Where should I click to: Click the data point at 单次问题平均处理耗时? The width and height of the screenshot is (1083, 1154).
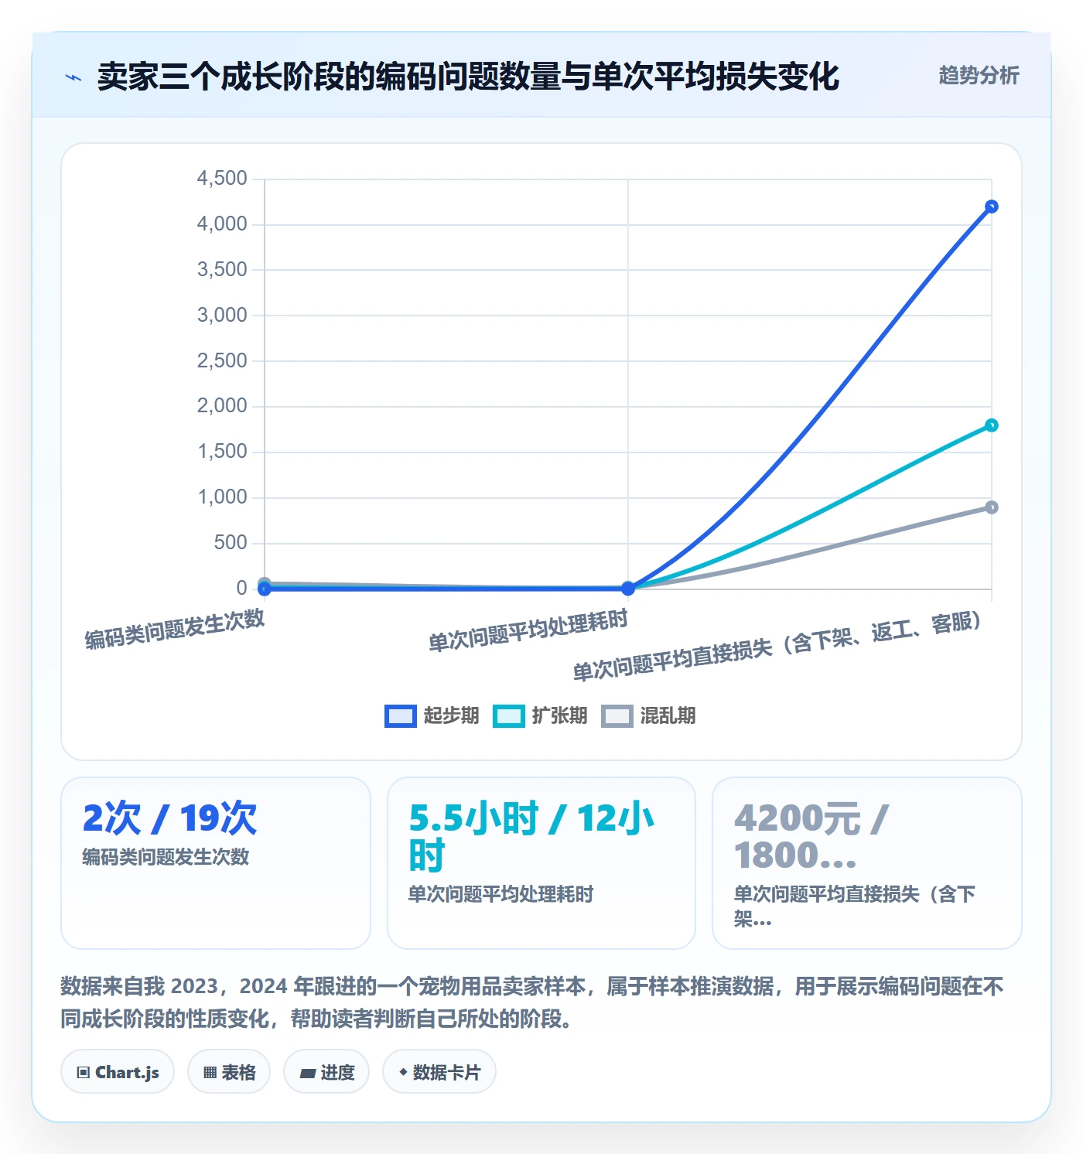628,589
